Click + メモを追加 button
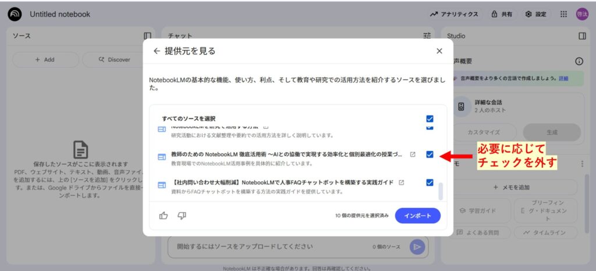The image size is (596, 271). pos(512,187)
